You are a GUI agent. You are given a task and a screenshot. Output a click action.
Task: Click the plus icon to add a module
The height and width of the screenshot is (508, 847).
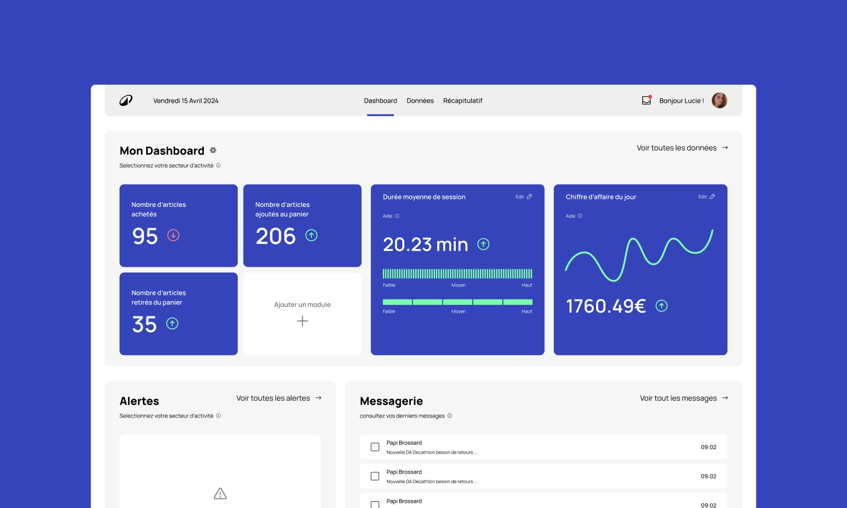coord(302,321)
